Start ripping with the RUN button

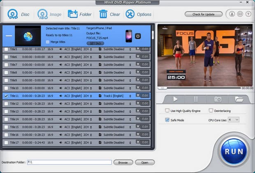coord(234,151)
